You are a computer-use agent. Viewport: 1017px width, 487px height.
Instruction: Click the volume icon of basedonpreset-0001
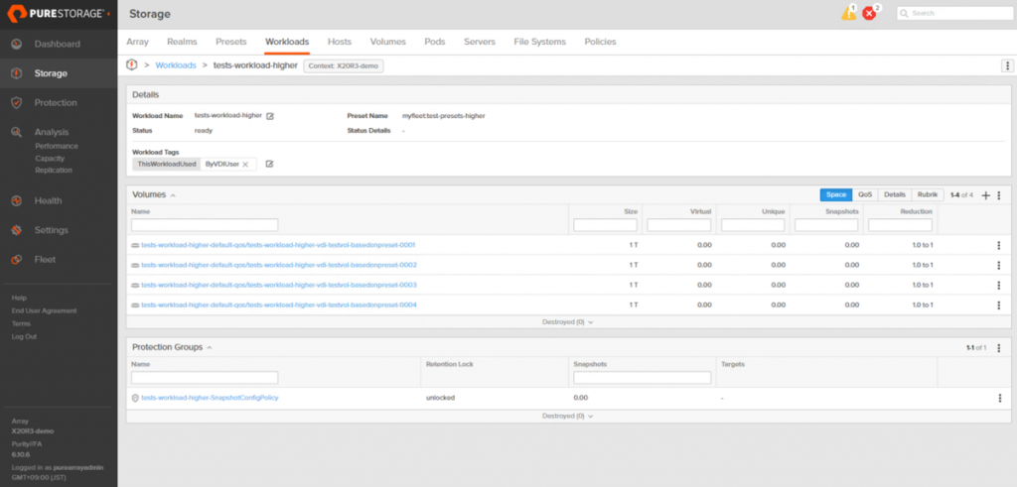point(135,245)
